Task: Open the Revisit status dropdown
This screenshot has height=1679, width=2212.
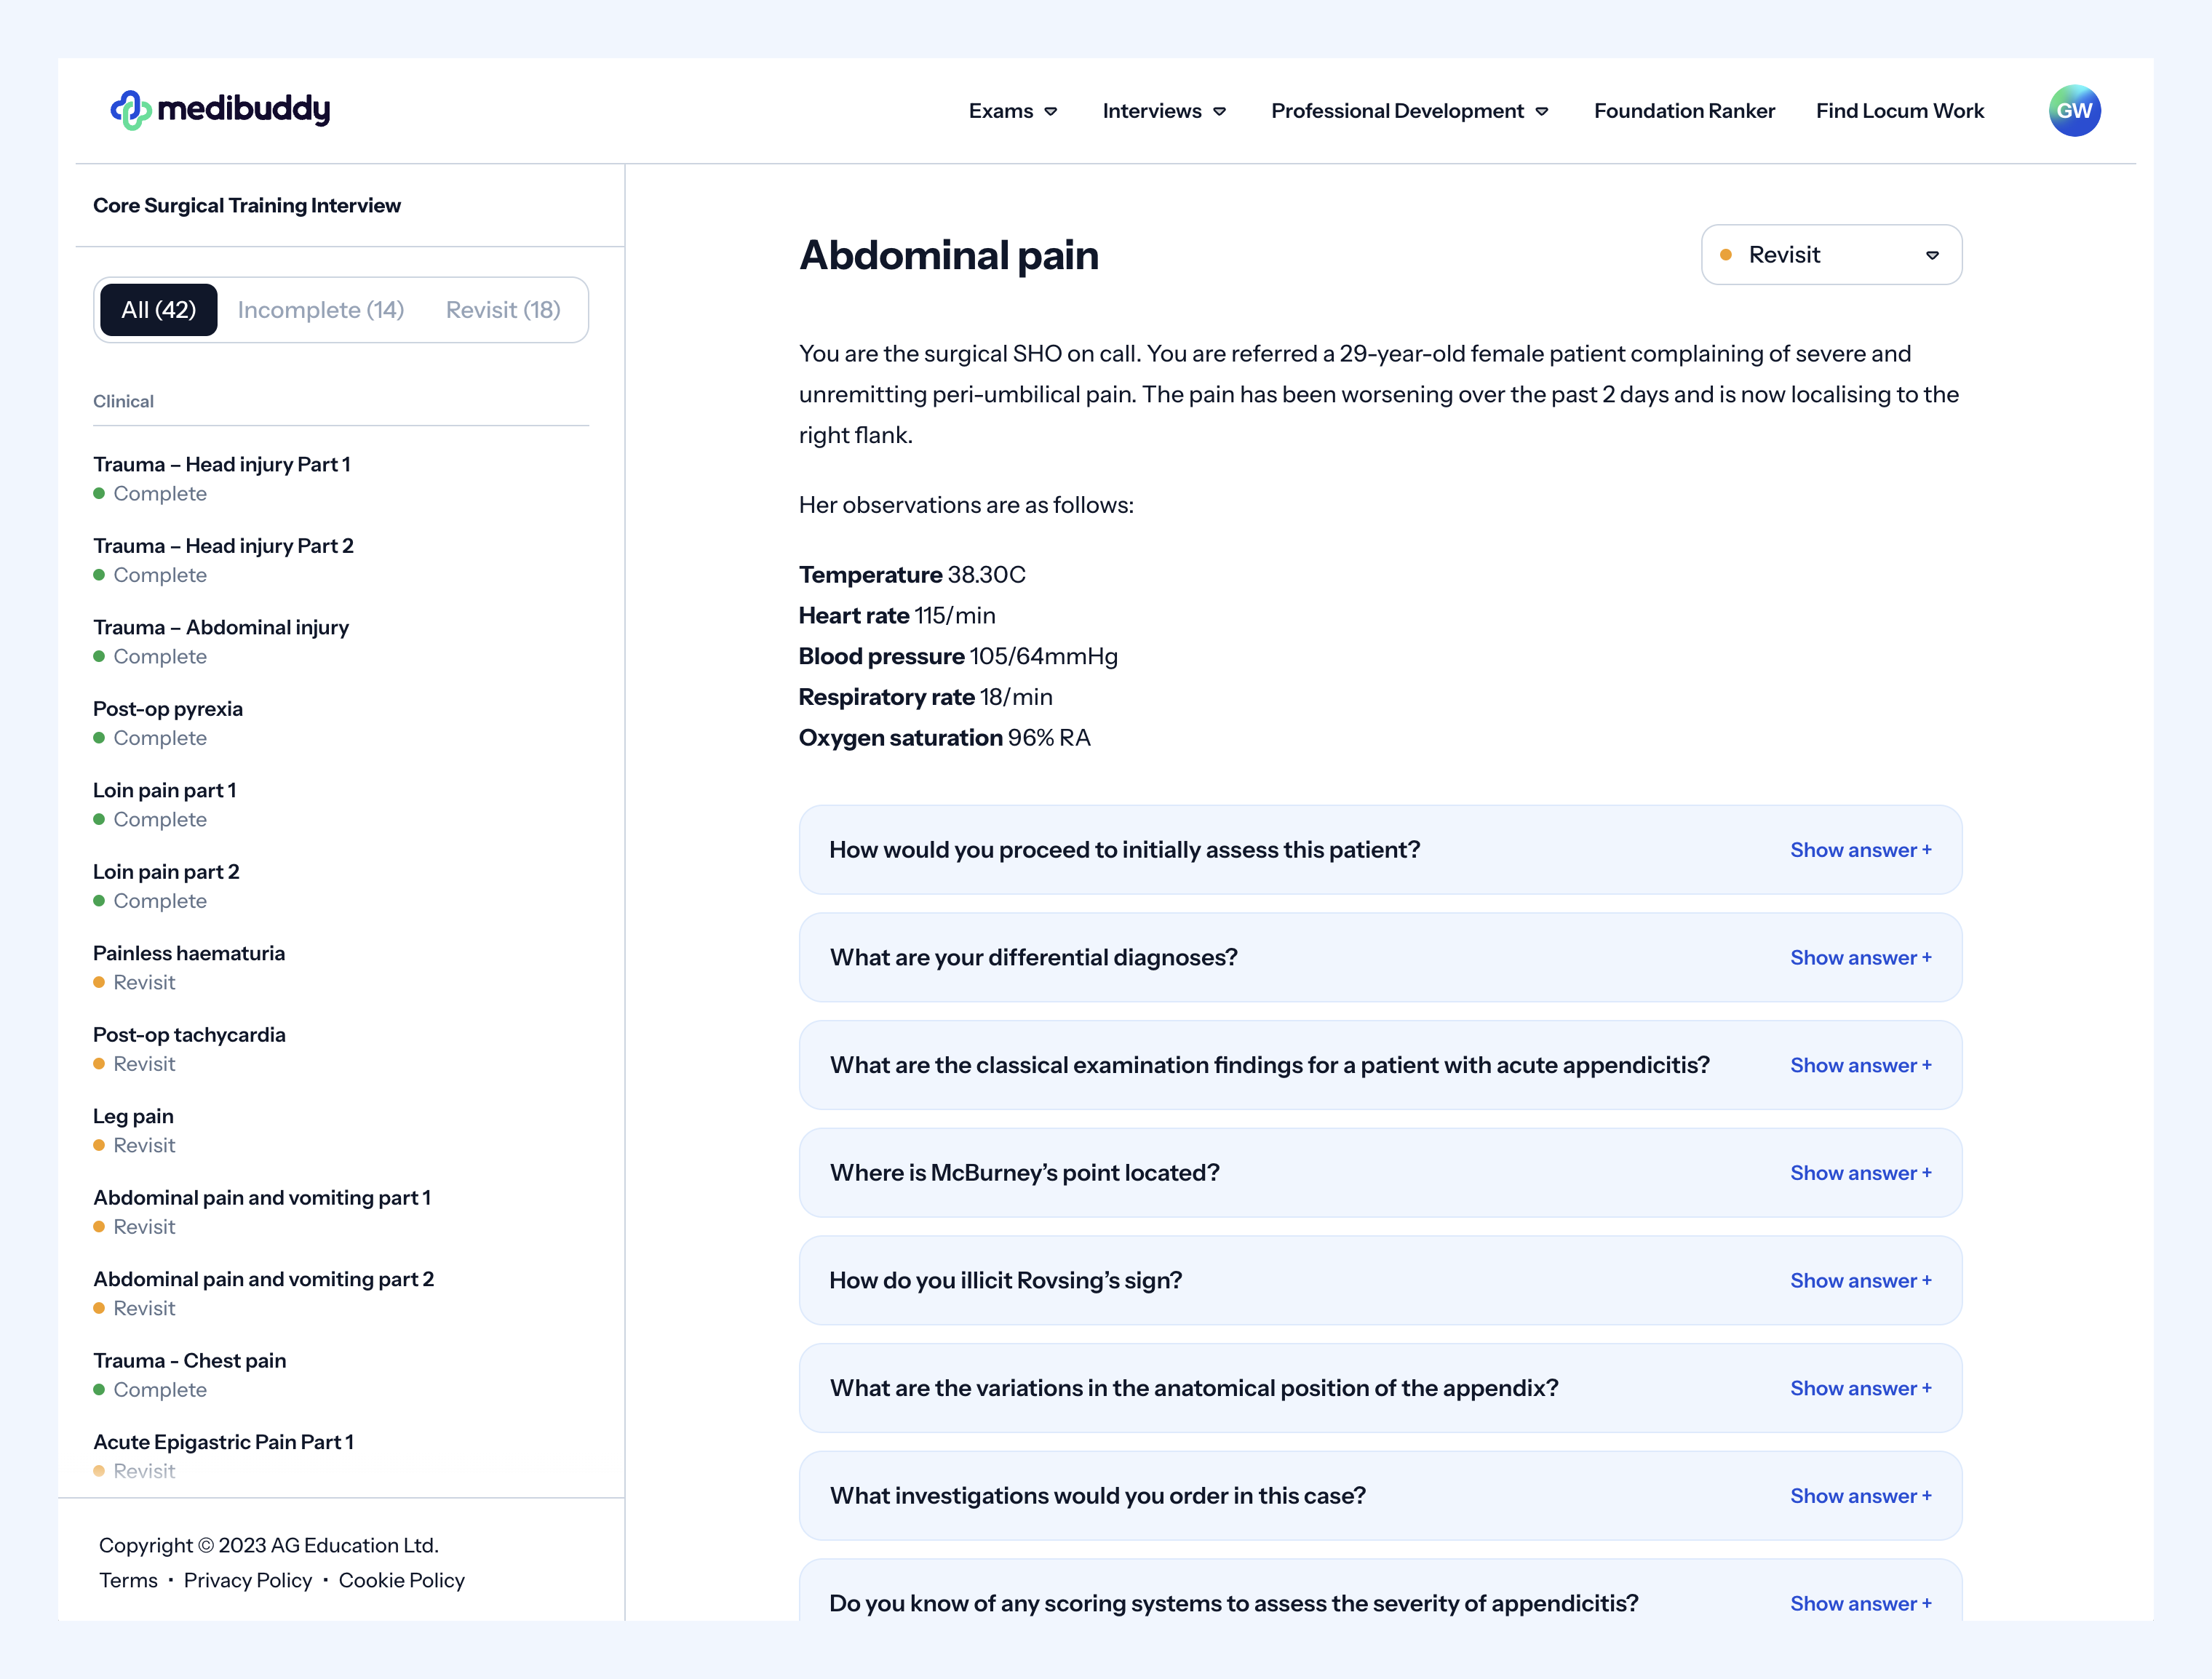Action: [x=1831, y=255]
